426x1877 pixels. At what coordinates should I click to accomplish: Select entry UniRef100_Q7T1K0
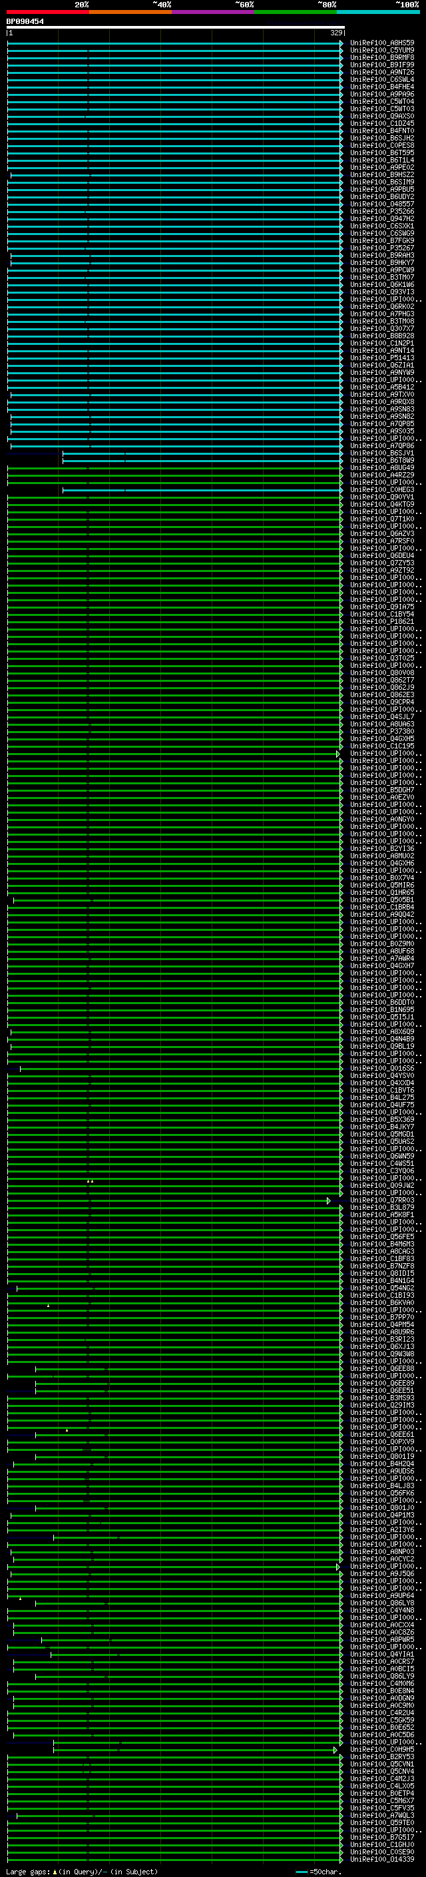(x=382, y=519)
